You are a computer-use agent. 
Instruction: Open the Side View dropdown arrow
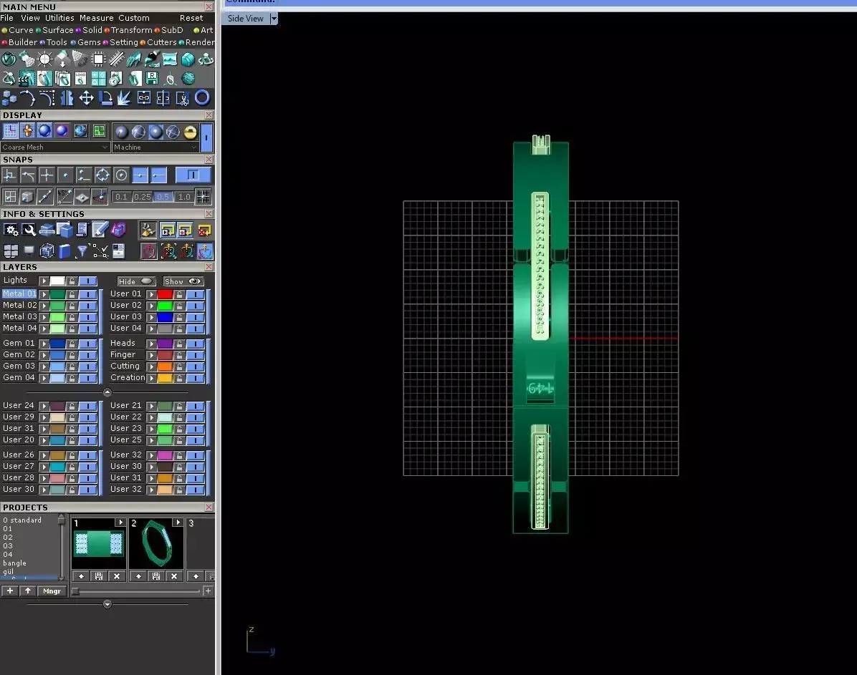274,19
